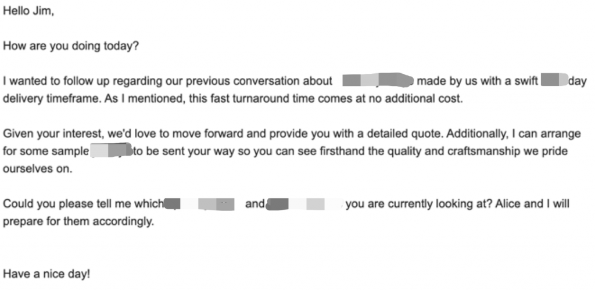Screen dimensions: 595x291
Task: Click the phrase "no additional cost"
Action: 424,98
